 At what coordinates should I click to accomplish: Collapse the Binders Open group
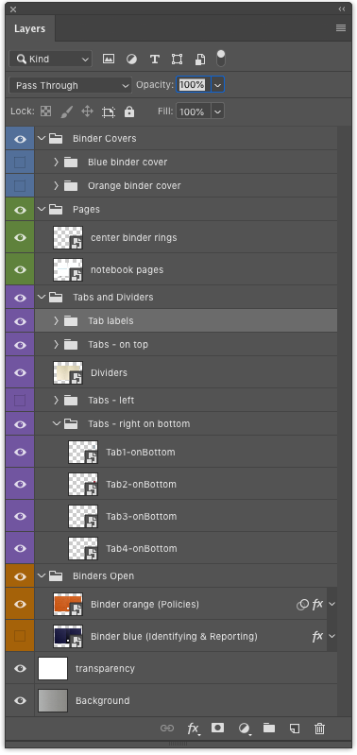pyautogui.click(x=41, y=575)
